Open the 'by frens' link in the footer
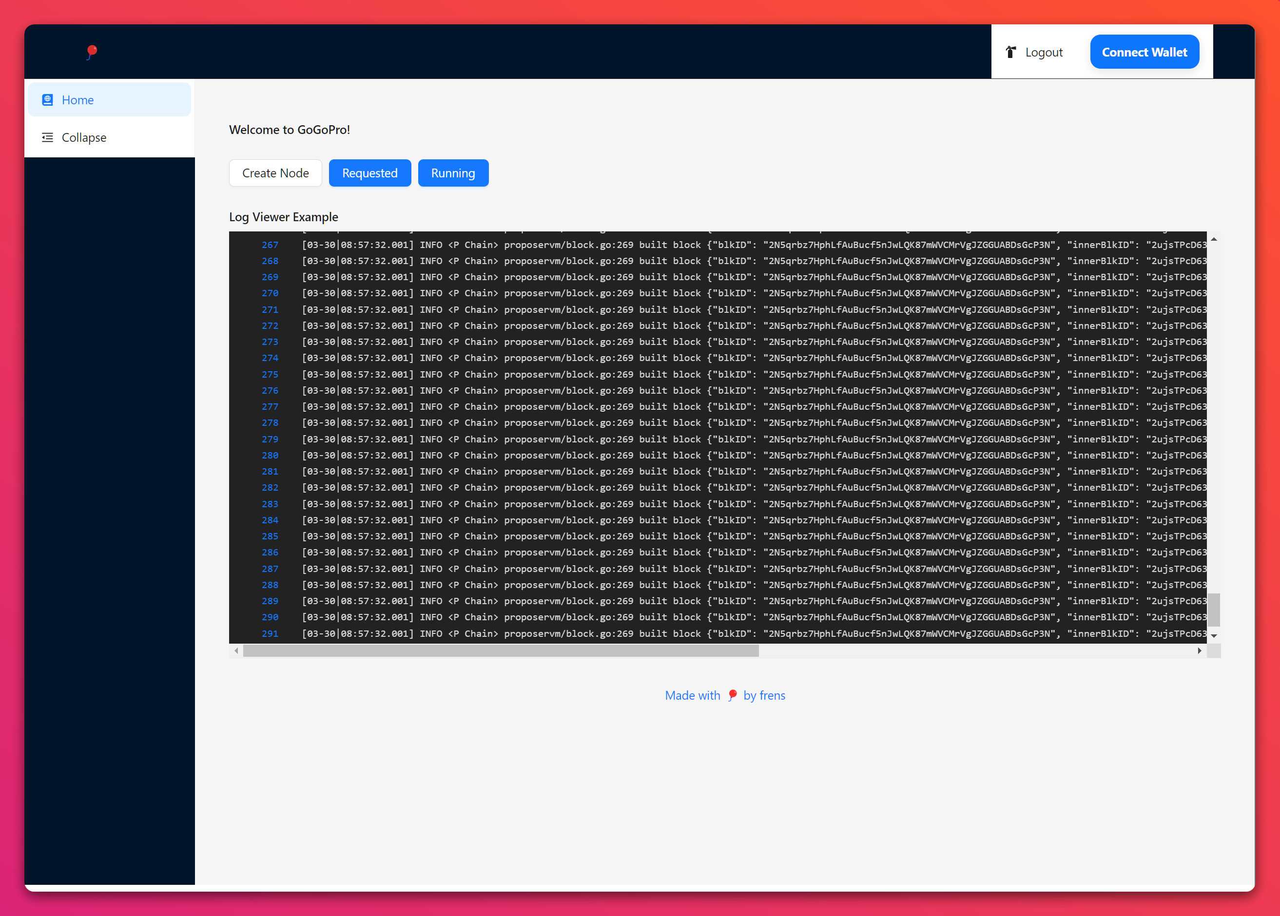 (764, 695)
